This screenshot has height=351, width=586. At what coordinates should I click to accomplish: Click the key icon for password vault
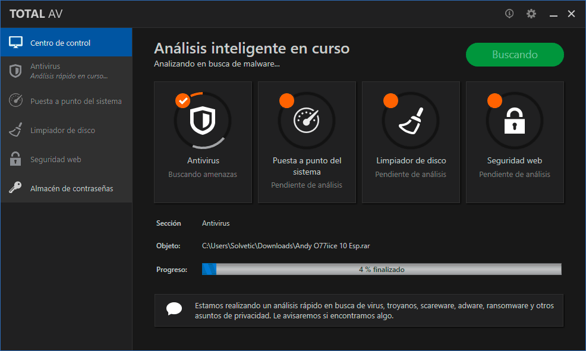(x=15, y=187)
